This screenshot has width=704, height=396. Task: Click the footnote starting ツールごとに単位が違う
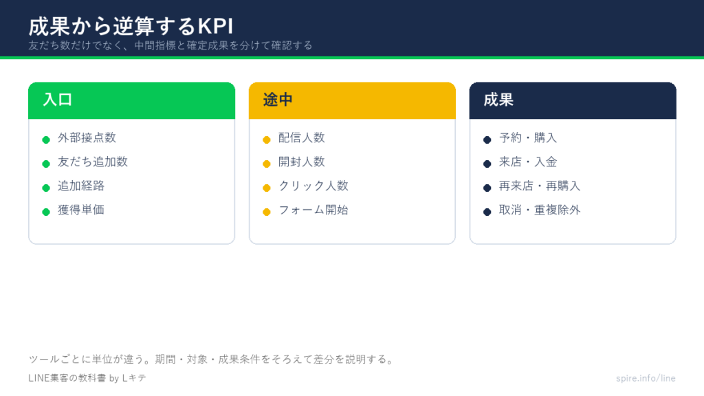(x=212, y=359)
